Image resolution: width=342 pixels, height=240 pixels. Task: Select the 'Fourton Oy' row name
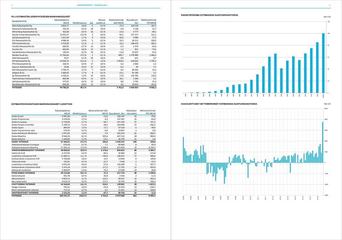point(17,49)
